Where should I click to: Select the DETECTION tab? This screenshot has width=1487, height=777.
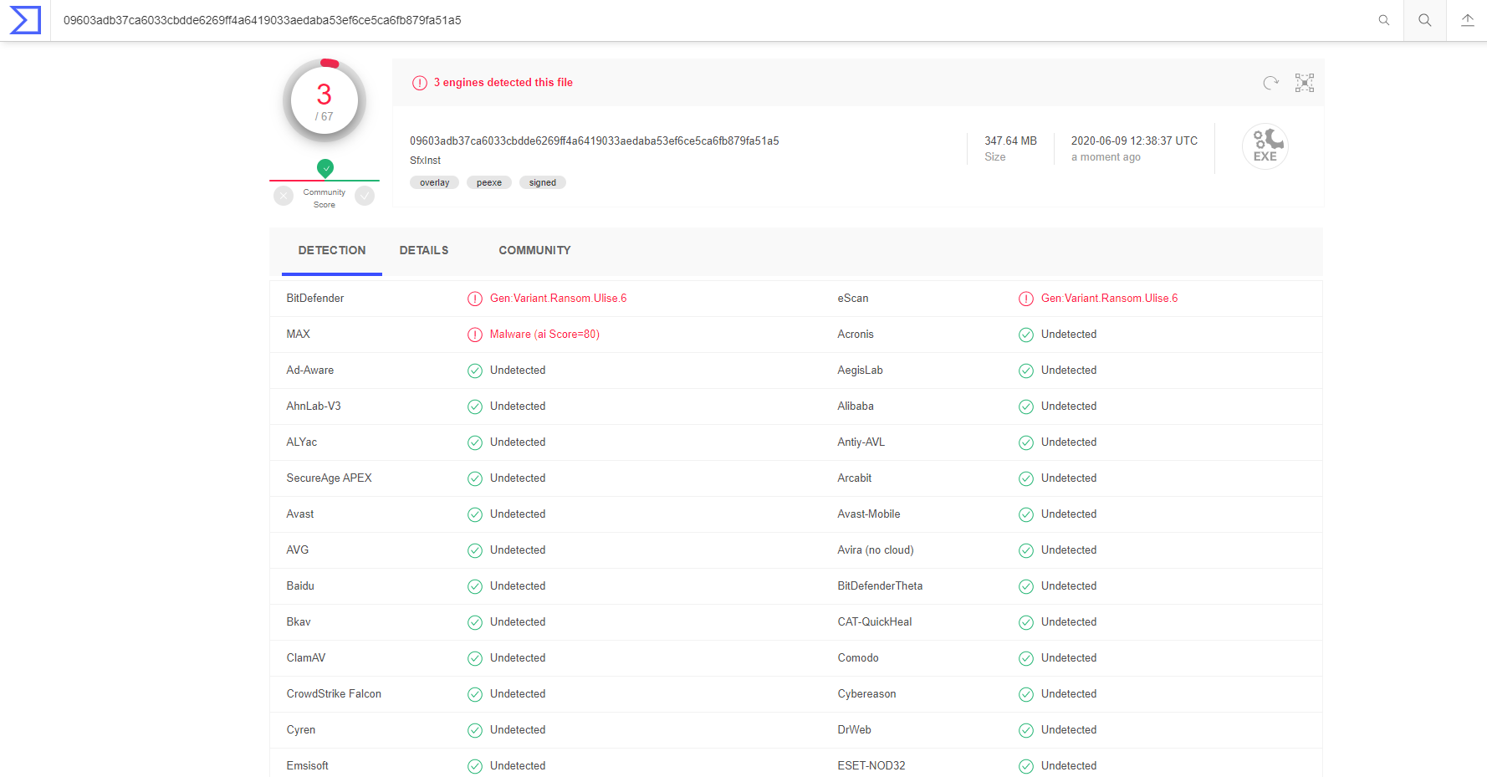[332, 250]
